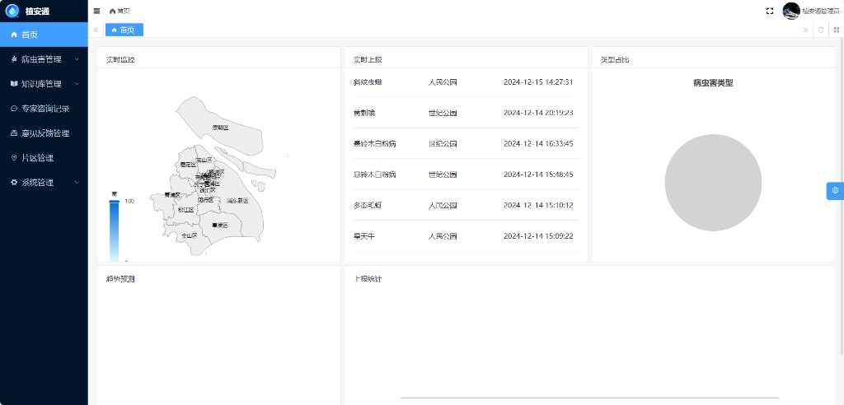844x405 pixels.
Task: Switch to the 首页 page tab
Action: click(124, 30)
